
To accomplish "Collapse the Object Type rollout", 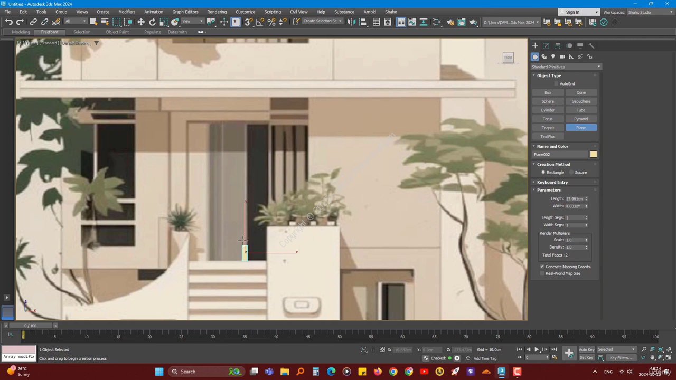I will [x=549, y=75].
